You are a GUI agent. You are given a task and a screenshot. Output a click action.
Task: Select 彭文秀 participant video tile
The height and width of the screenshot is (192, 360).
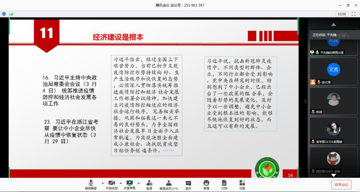coord(333,71)
